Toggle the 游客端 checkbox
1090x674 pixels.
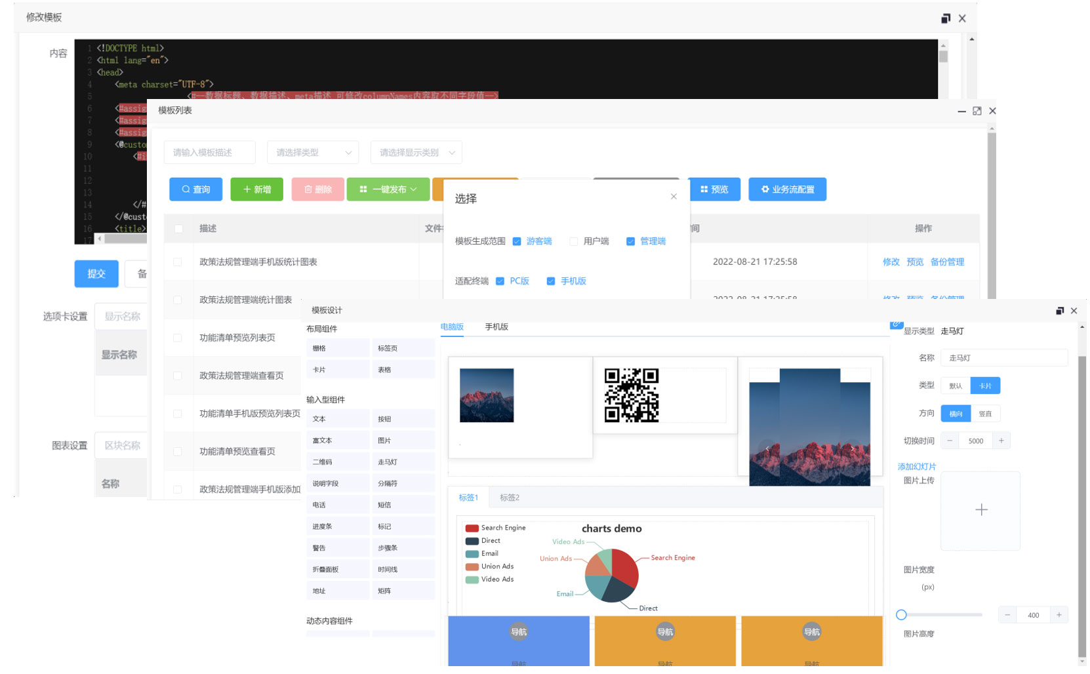[x=517, y=241]
